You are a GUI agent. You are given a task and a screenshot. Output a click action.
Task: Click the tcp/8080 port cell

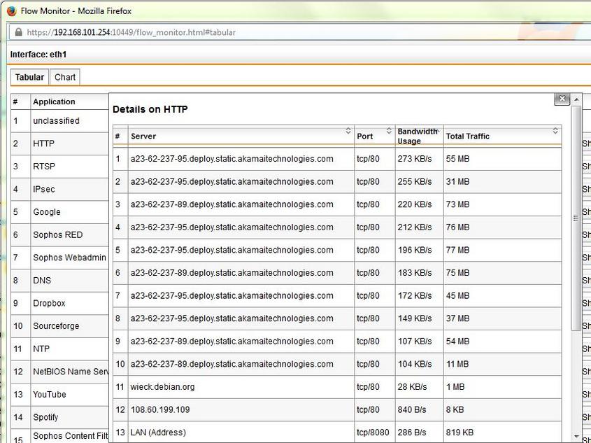[x=373, y=433]
